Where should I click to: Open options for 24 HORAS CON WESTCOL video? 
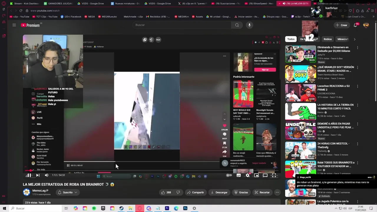click(x=358, y=144)
